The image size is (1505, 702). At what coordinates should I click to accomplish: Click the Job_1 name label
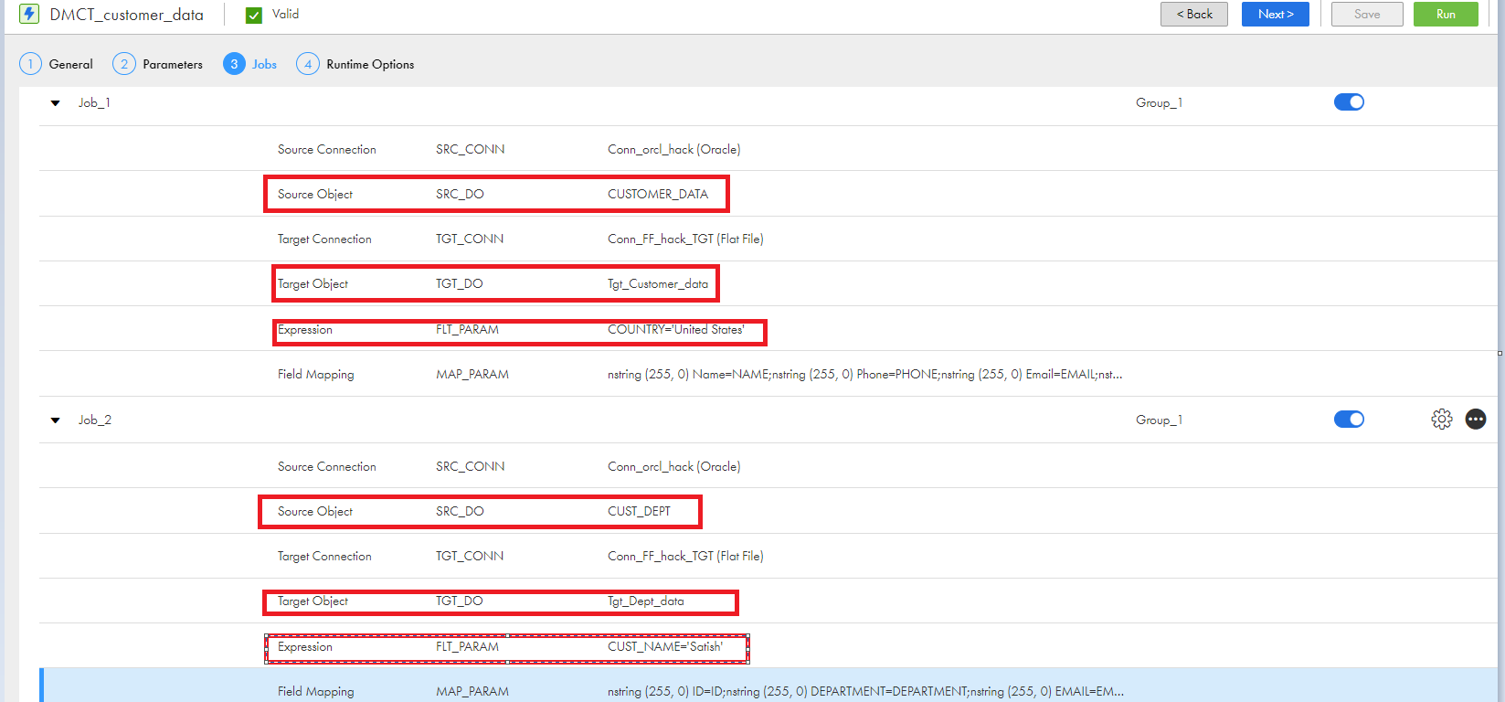coord(94,102)
